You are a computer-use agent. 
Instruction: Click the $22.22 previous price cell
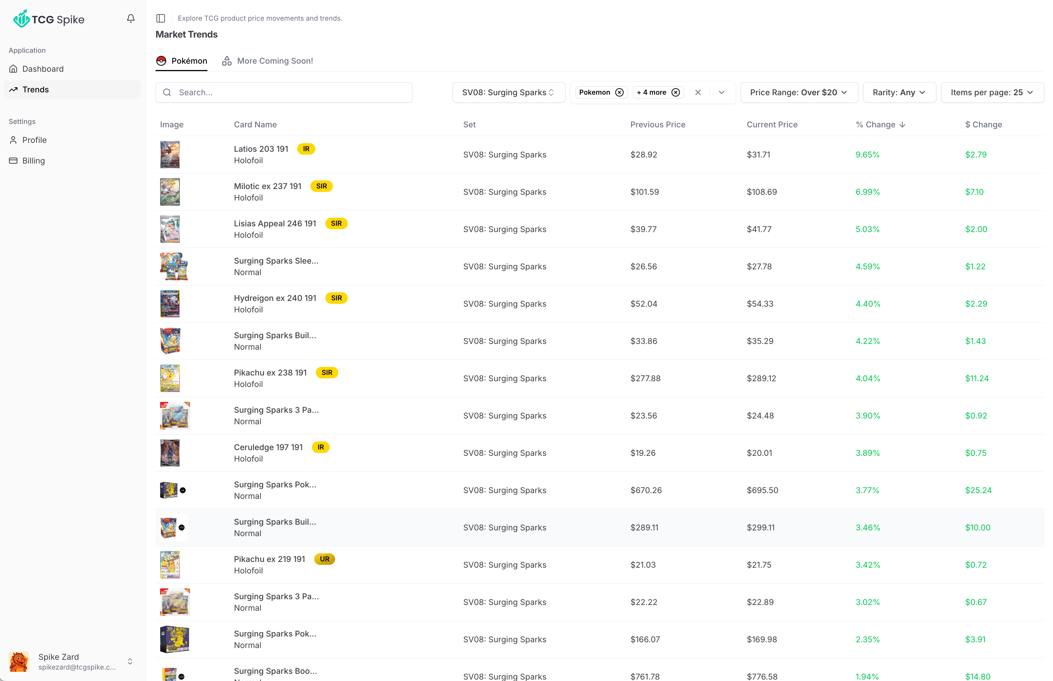[644, 602]
